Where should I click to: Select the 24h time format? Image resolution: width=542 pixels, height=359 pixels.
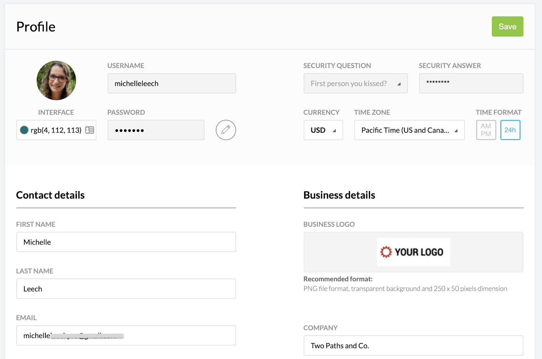pos(510,130)
